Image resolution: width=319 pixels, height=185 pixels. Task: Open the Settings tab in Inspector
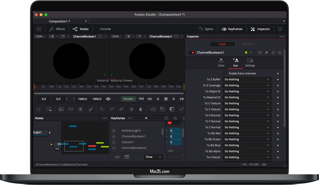tap(250, 62)
